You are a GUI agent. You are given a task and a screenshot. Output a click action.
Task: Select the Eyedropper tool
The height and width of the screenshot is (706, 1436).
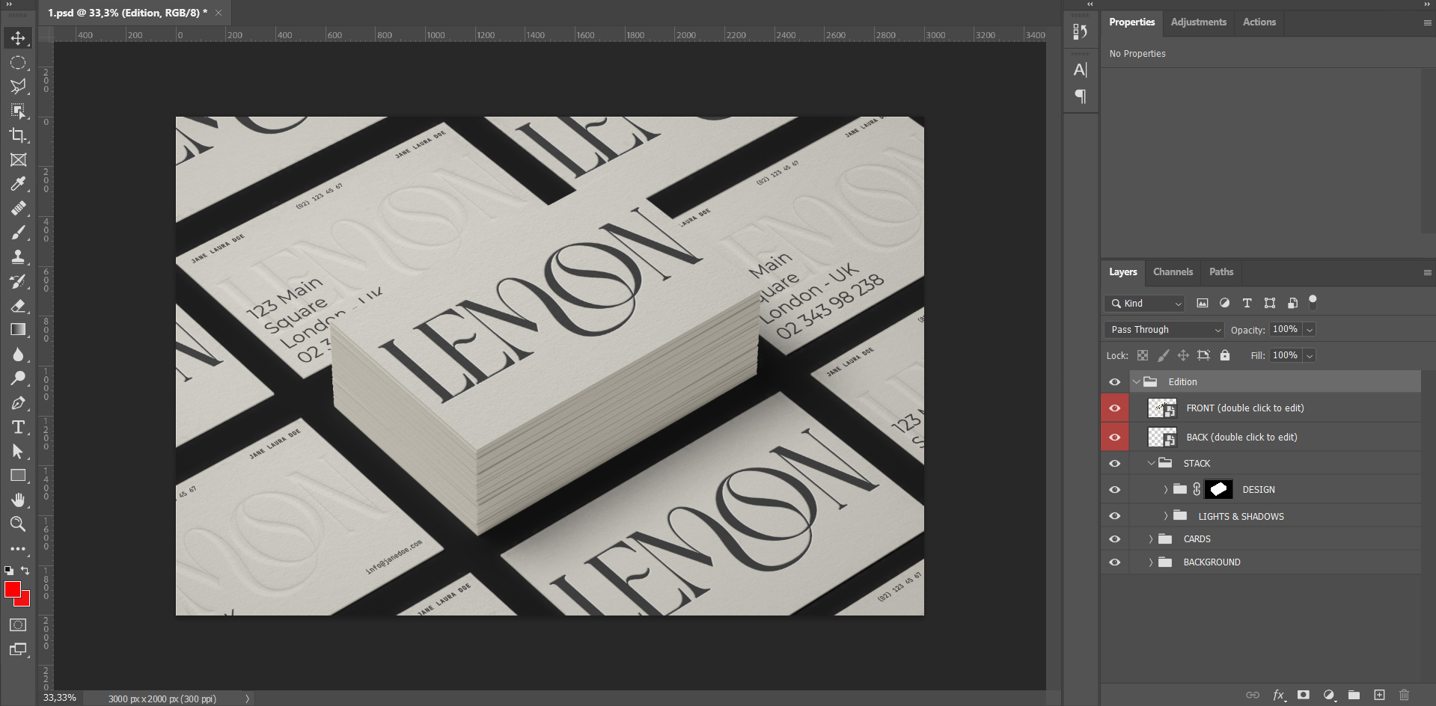click(18, 184)
